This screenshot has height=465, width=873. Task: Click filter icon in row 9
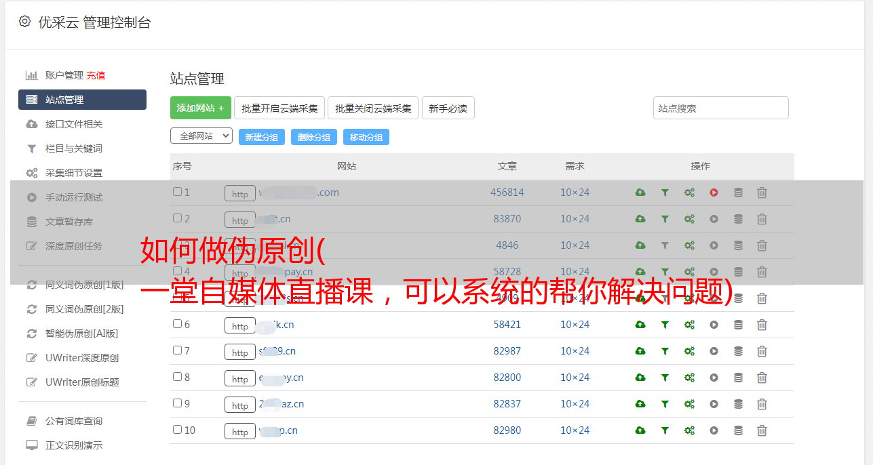click(x=665, y=404)
